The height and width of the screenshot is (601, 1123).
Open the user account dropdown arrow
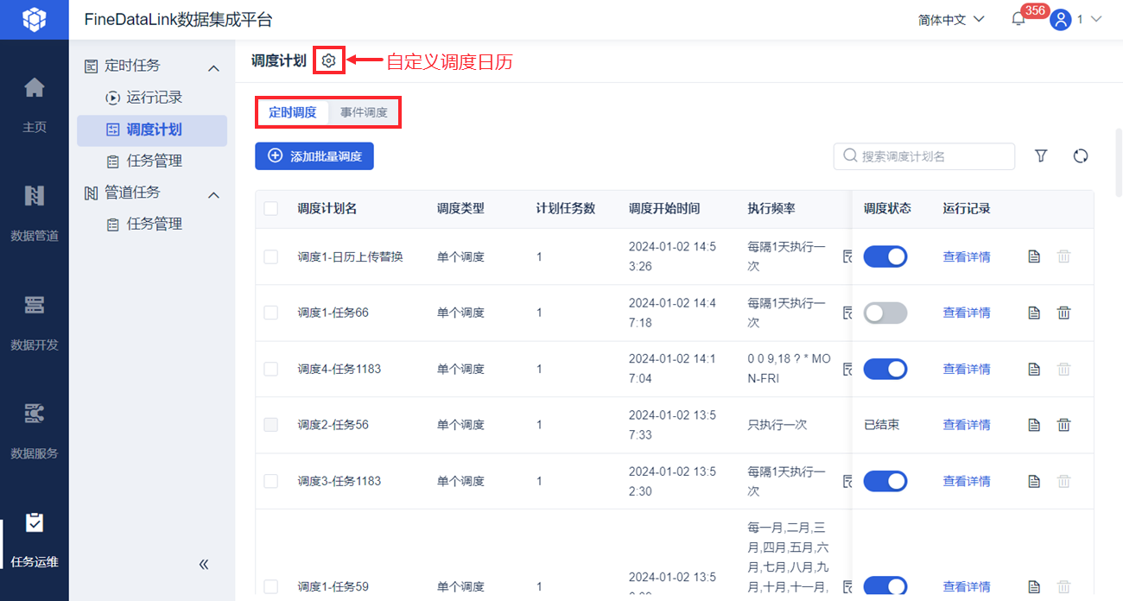point(1096,19)
